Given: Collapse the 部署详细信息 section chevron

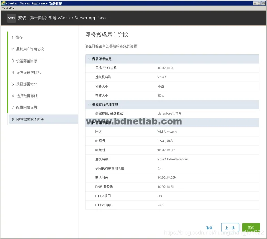Looking at the screenshot, I should tap(89, 59).
